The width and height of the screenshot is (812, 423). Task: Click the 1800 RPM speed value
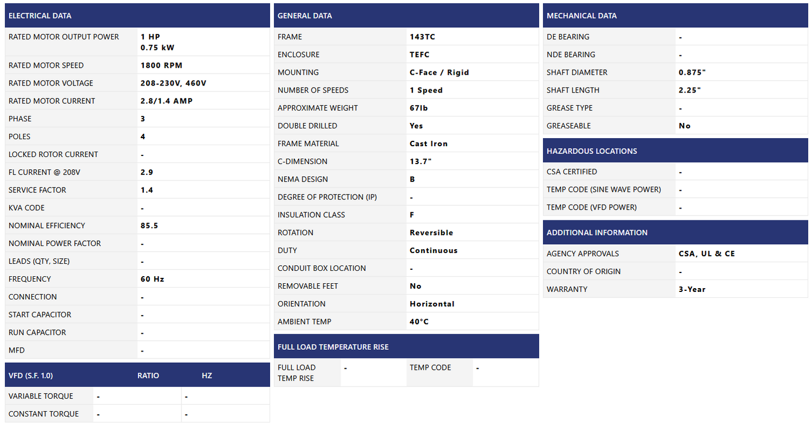coord(161,66)
